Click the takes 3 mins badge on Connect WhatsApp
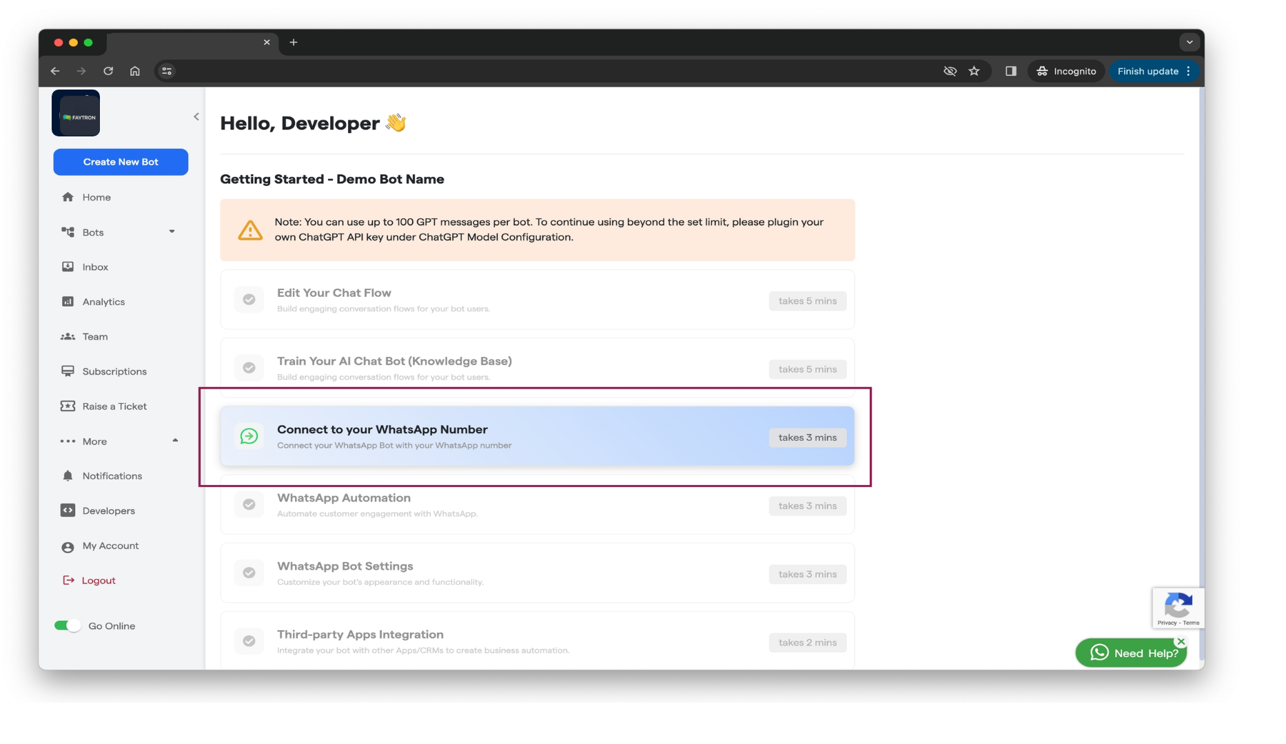This screenshot has width=1286, height=744. tap(808, 437)
